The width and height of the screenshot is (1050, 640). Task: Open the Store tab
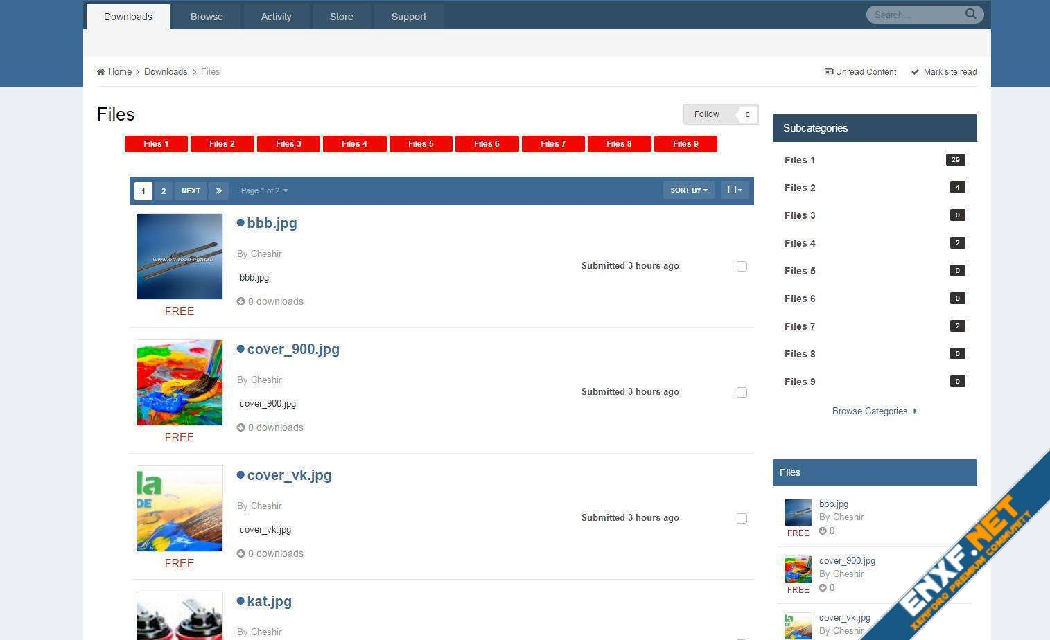pos(341,17)
